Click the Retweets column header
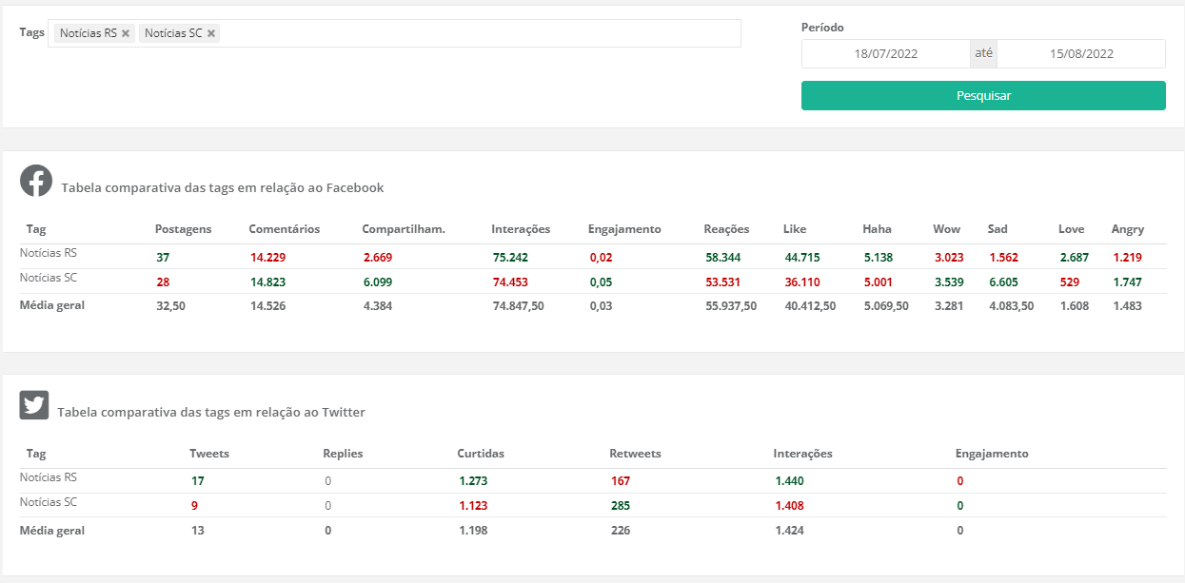The width and height of the screenshot is (1185, 583). 635,454
